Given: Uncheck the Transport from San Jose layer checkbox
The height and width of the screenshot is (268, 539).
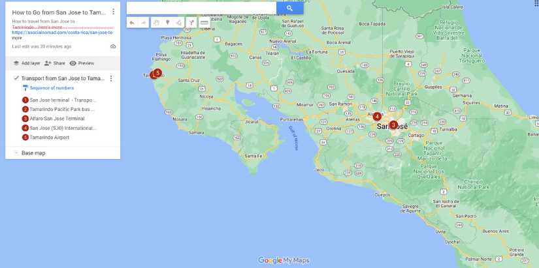Looking at the screenshot, I should click(x=16, y=78).
